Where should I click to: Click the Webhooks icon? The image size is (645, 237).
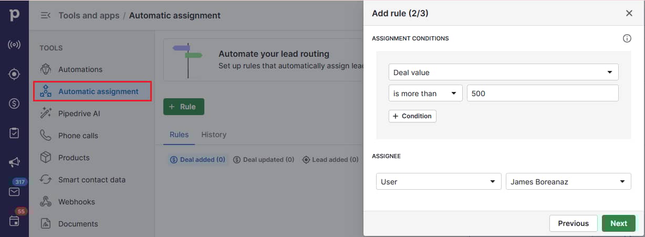click(x=46, y=202)
